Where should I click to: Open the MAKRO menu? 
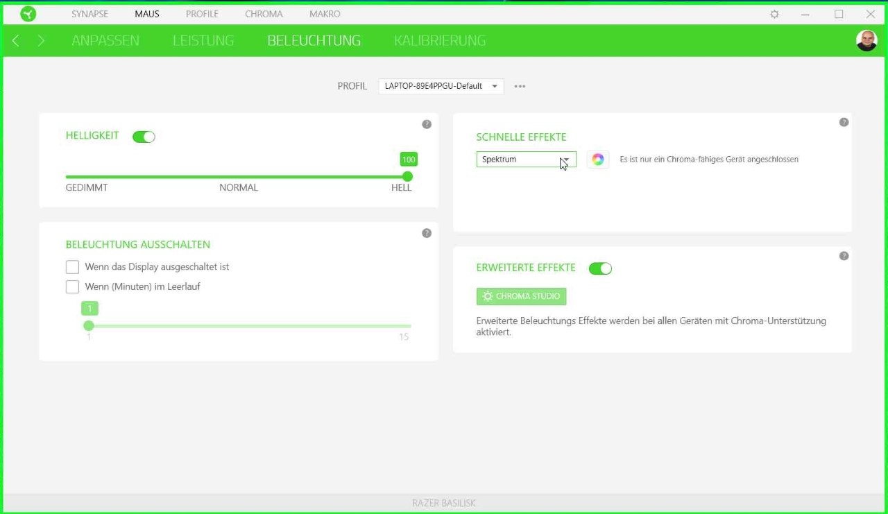coord(325,14)
